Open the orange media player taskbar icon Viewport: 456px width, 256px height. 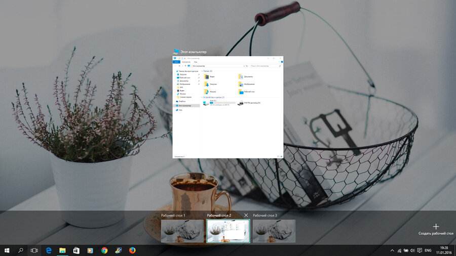90,250
